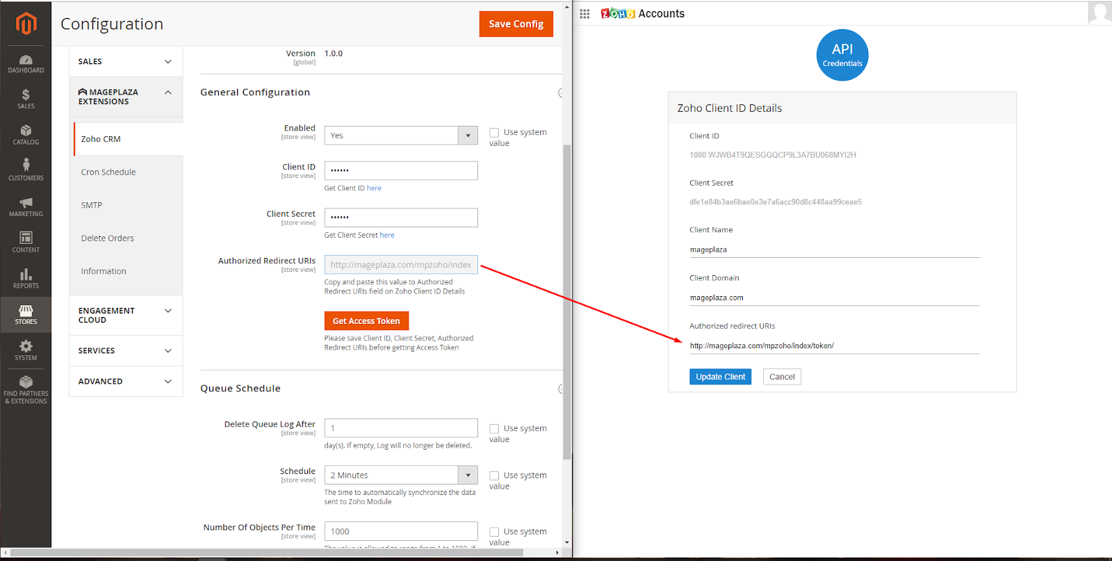Screen dimensions: 1112x561
Task: Open Customers in the admin sidebar
Action: click(26, 171)
